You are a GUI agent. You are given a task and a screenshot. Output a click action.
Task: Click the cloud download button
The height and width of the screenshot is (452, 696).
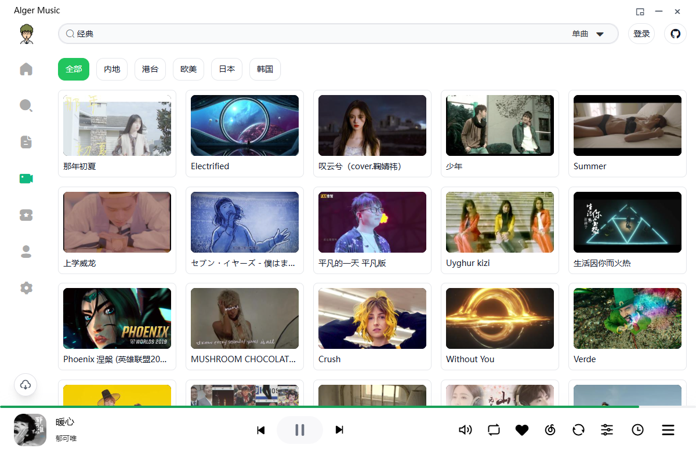coord(26,385)
